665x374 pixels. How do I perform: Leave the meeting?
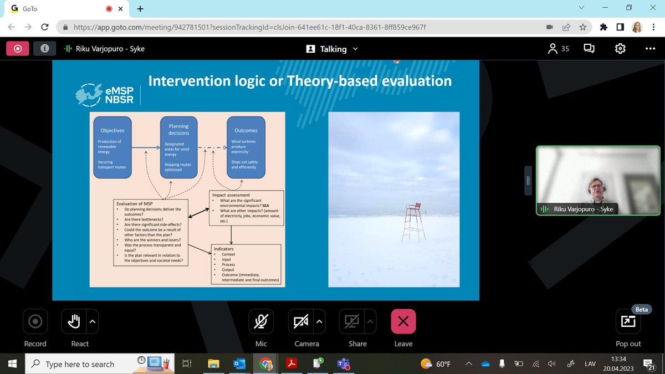(x=403, y=321)
